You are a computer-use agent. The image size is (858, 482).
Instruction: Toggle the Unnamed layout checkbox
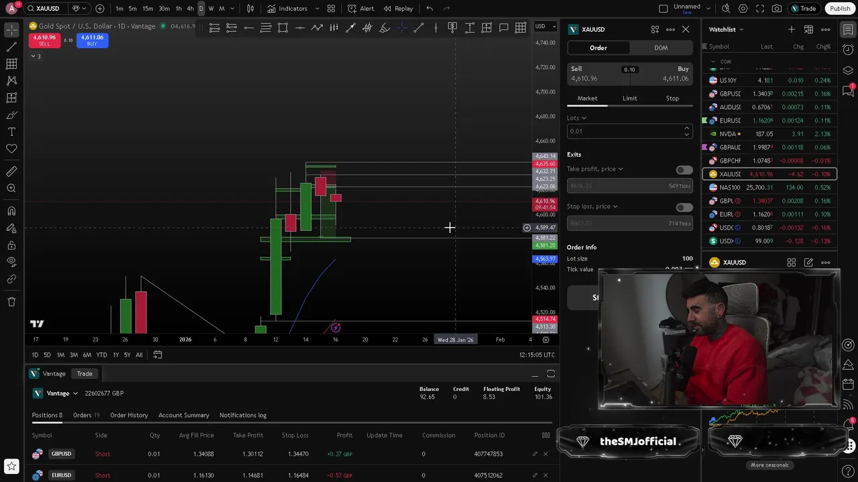click(664, 9)
